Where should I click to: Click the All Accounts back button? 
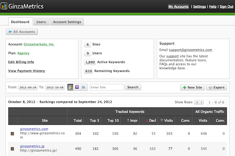(22, 32)
